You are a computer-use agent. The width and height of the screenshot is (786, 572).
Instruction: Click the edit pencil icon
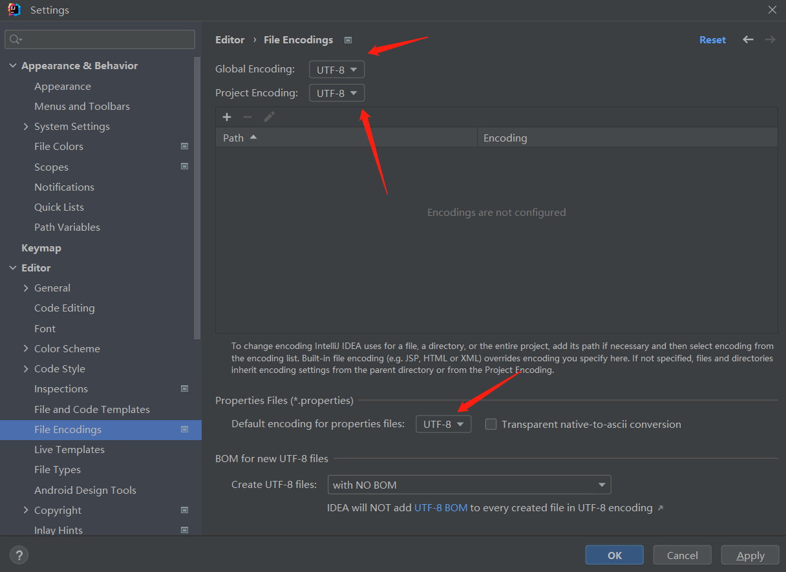click(269, 117)
